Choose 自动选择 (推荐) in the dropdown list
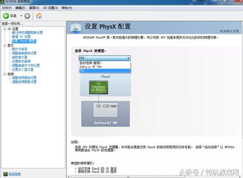243x178 pixels. pos(105,63)
